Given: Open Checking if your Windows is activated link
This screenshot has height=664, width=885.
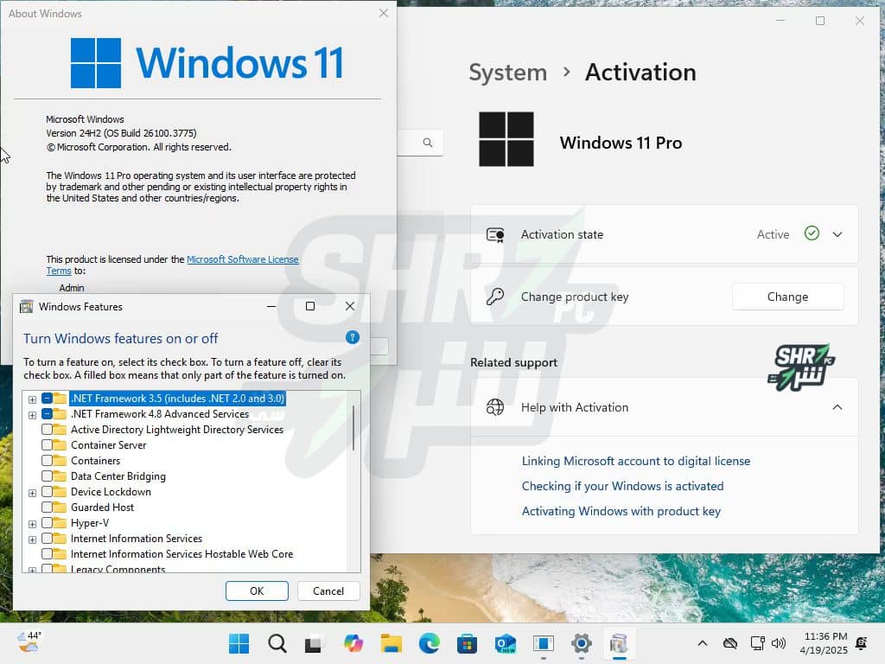Looking at the screenshot, I should pyautogui.click(x=622, y=486).
